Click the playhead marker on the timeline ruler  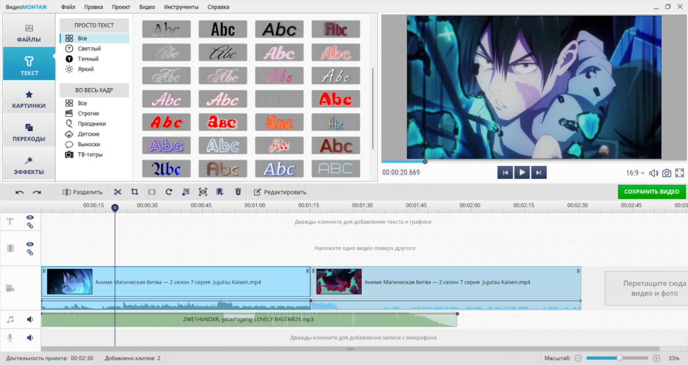115,208
